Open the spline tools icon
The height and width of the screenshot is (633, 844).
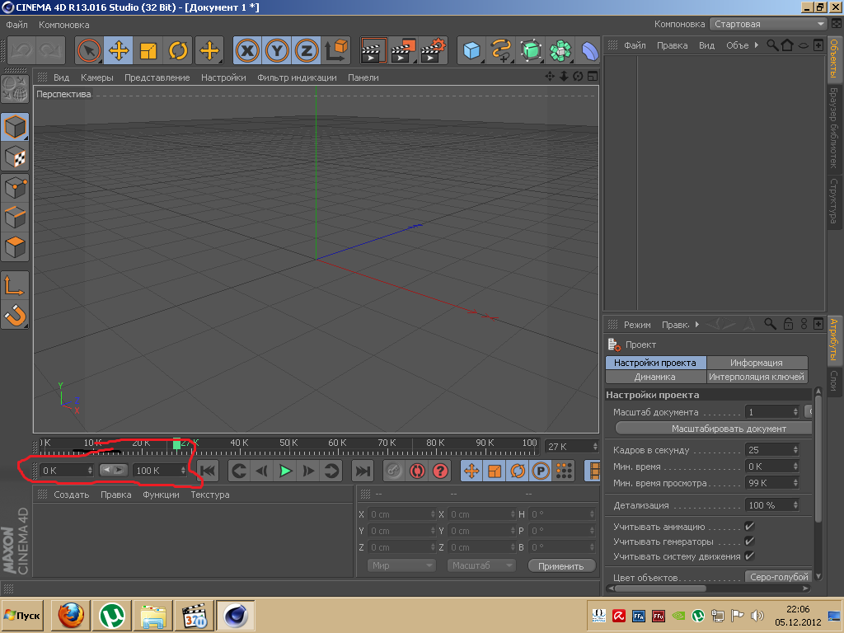click(501, 51)
